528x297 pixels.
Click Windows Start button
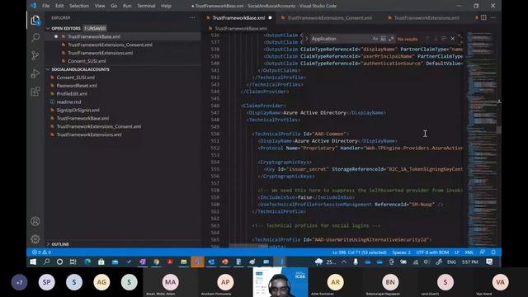pos(33,262)
